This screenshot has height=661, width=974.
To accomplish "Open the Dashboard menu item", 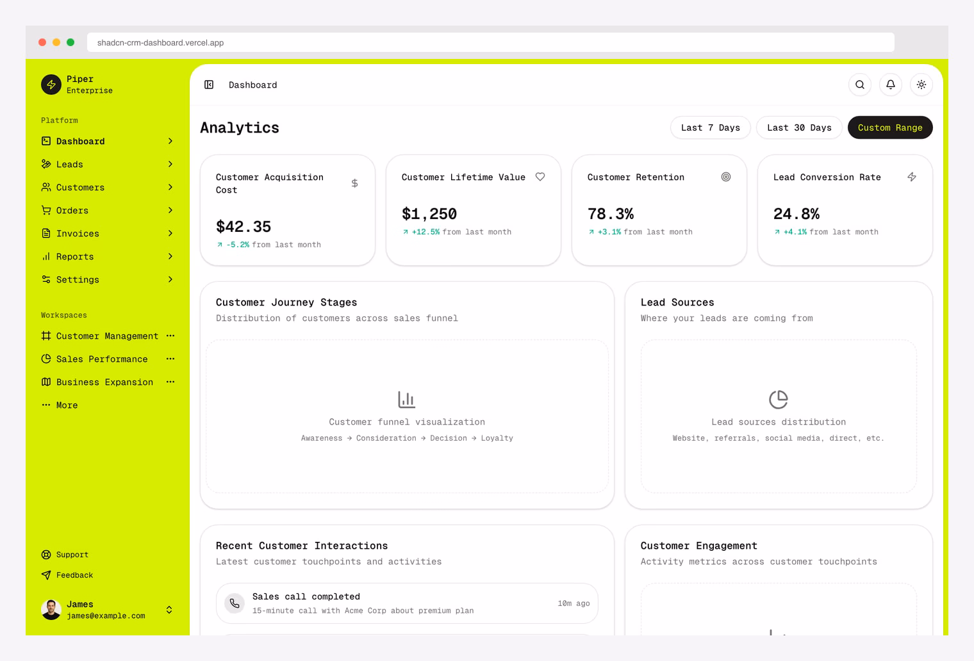I will 108,141.
